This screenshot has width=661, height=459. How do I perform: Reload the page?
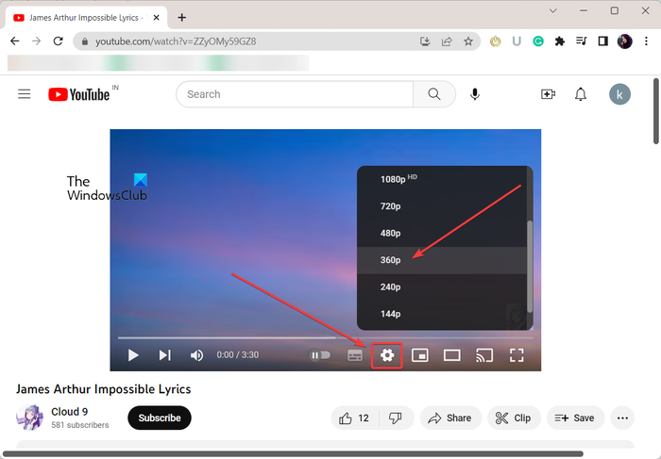[x=59, y=41]
